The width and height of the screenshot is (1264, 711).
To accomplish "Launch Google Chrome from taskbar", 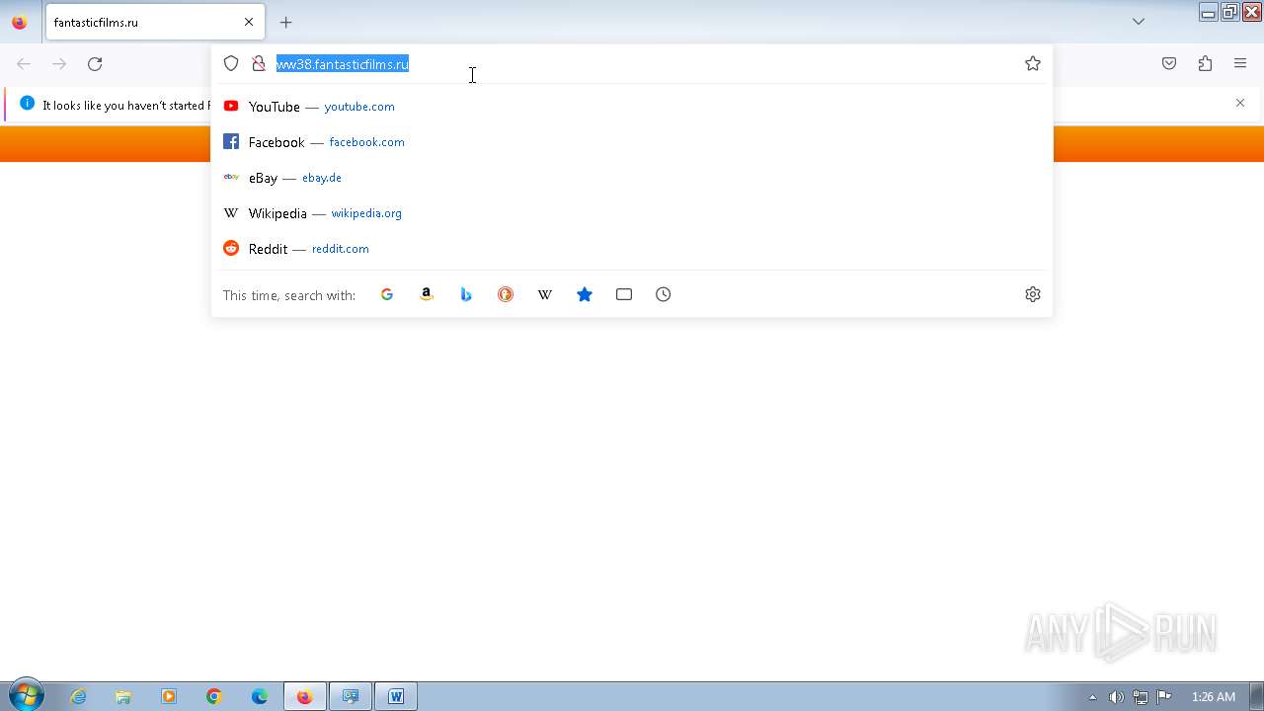I will 214,696.
